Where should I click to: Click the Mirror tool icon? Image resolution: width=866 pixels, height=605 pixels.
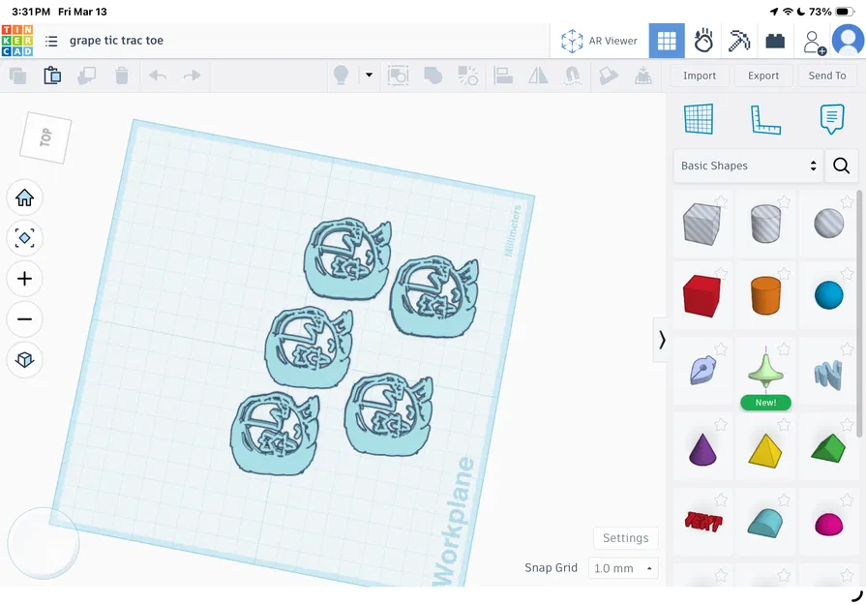[x=538, y=76]
